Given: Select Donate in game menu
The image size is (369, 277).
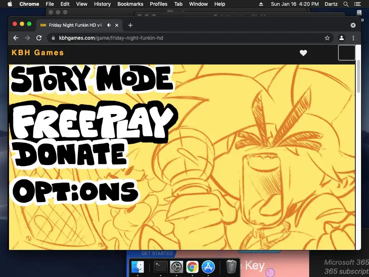Looking at the screenshot, I should point(70,154).
